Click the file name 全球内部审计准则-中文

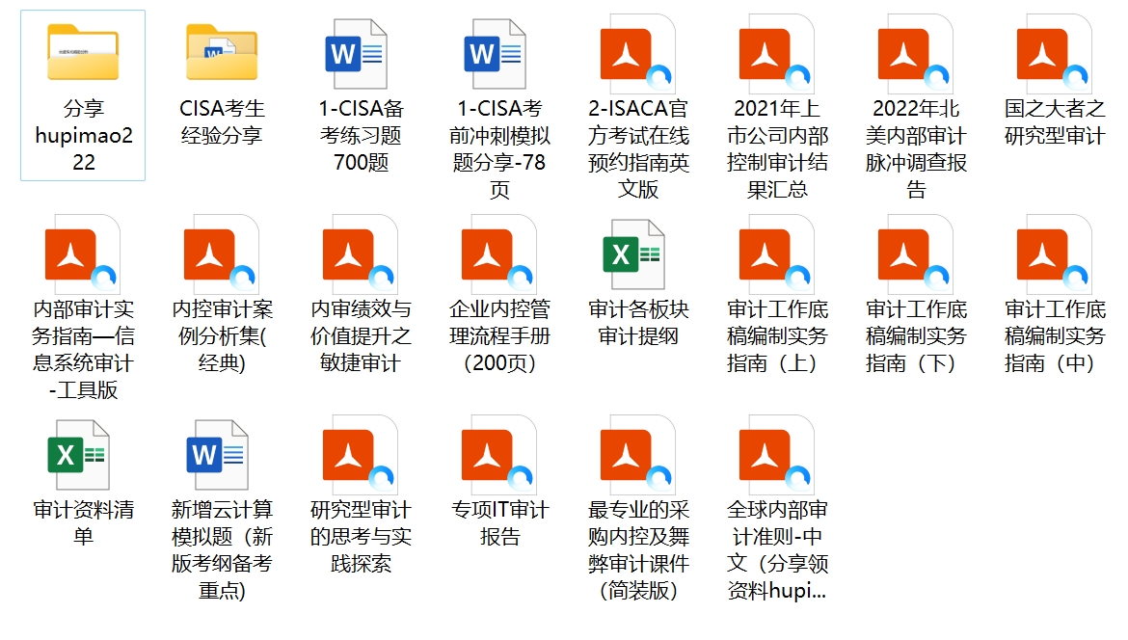[x=778, y=550]
